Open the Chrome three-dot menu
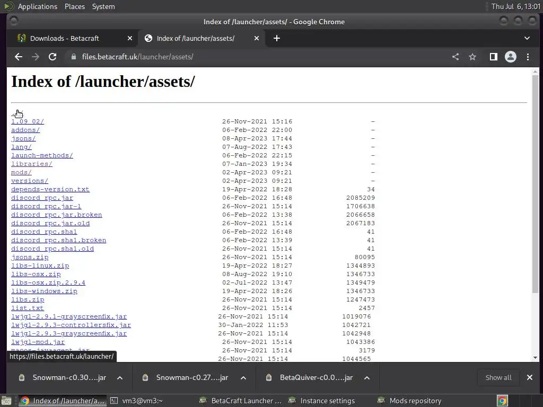The width and height of the screenshot is (543, 407). [x=528, y=57]
